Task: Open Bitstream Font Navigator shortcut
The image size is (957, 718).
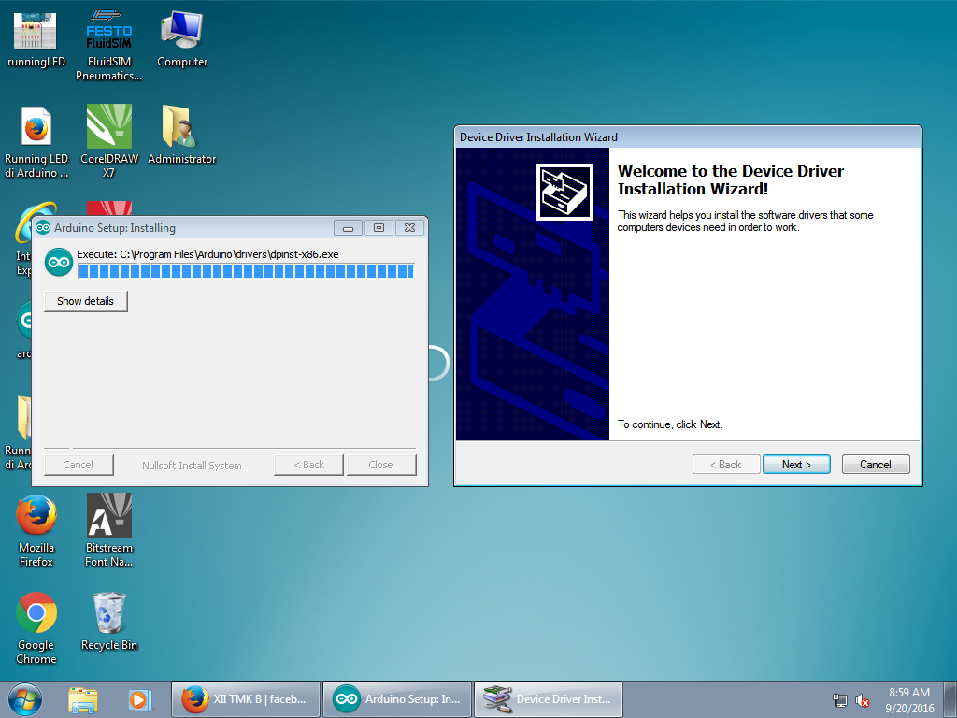Action: (108, 531)
